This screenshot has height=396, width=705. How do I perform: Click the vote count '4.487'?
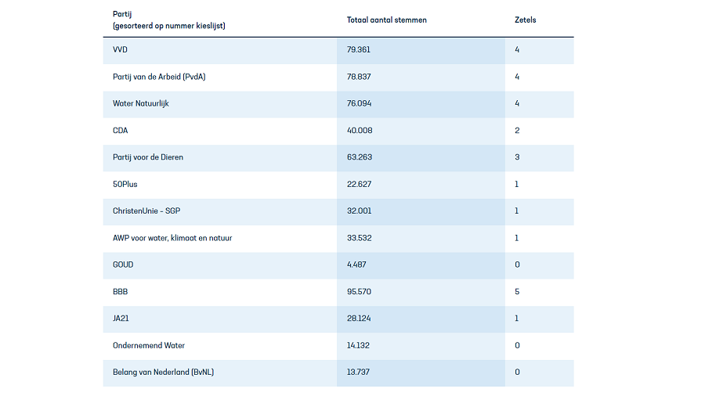pyautogui.click(x=356, y=265)
